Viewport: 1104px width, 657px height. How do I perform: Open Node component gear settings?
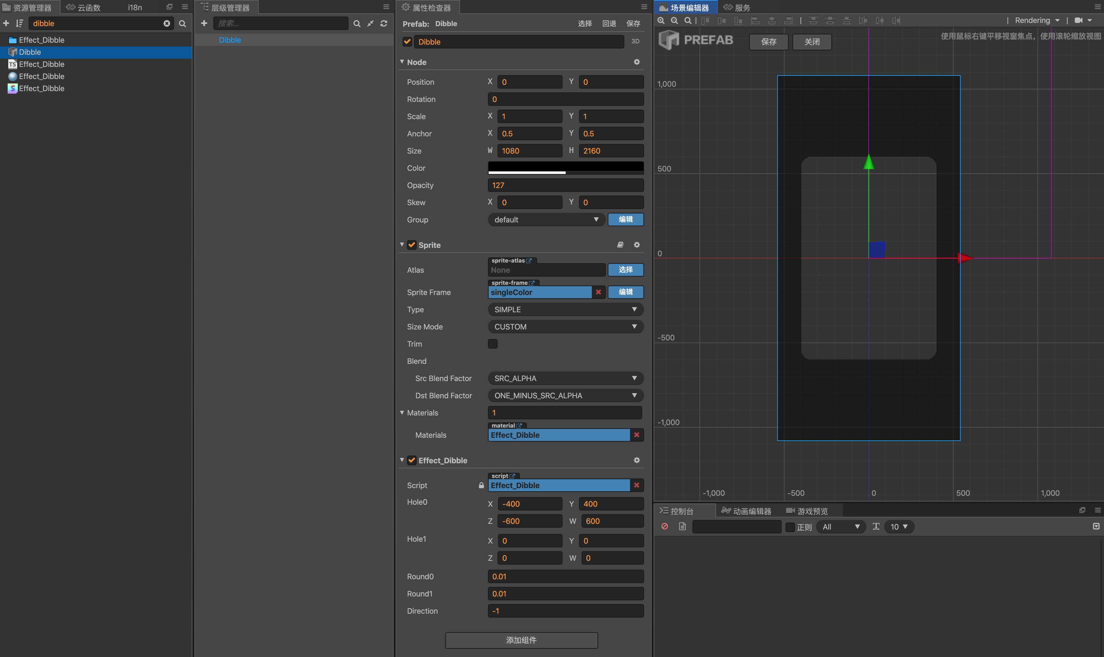point(637,62)
